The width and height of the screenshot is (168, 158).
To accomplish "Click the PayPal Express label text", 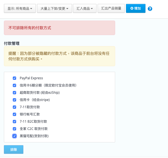I will [31, 78].
